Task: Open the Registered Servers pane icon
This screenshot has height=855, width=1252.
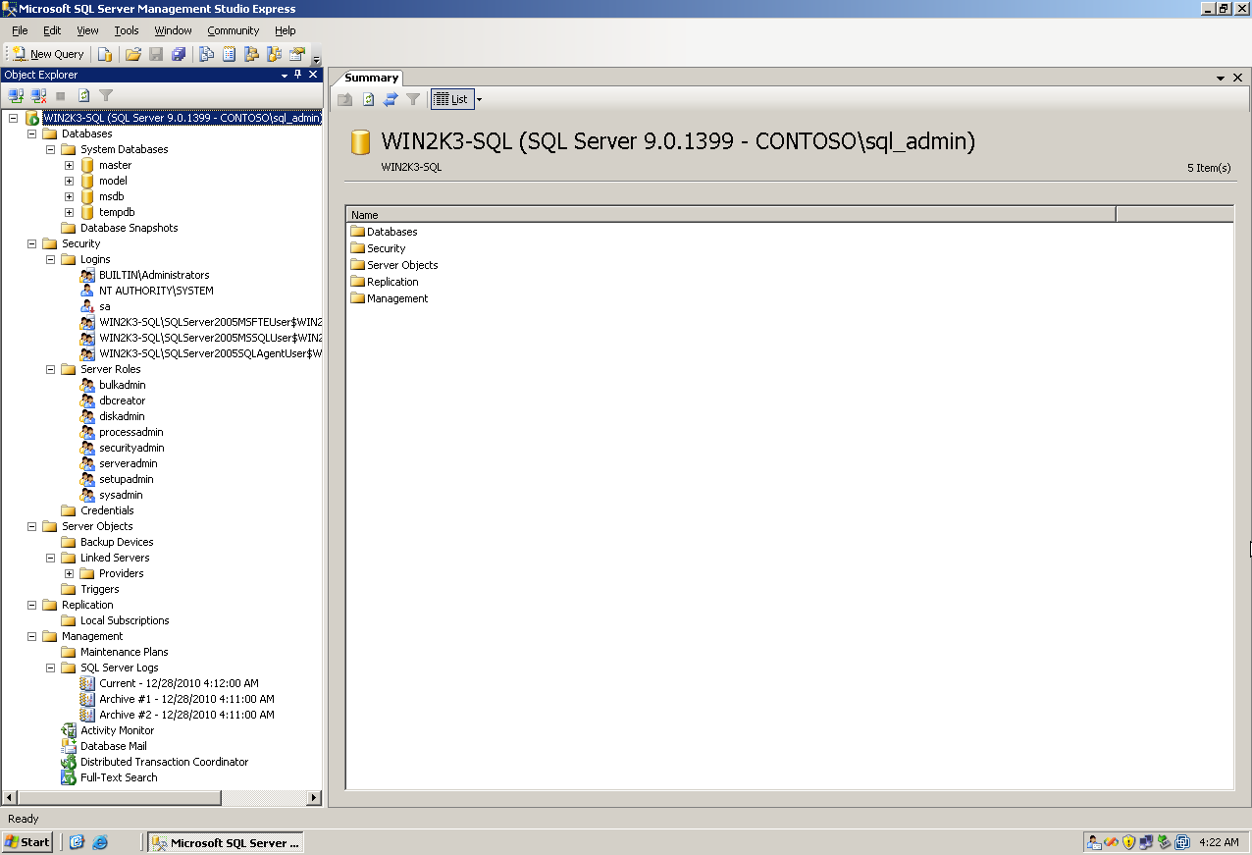Action: [207, 54]
